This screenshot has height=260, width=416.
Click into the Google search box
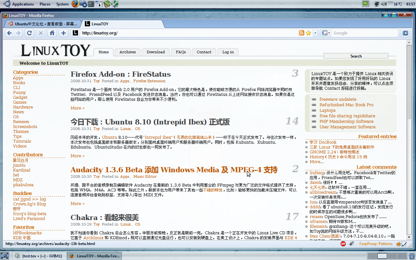[365, 33]
